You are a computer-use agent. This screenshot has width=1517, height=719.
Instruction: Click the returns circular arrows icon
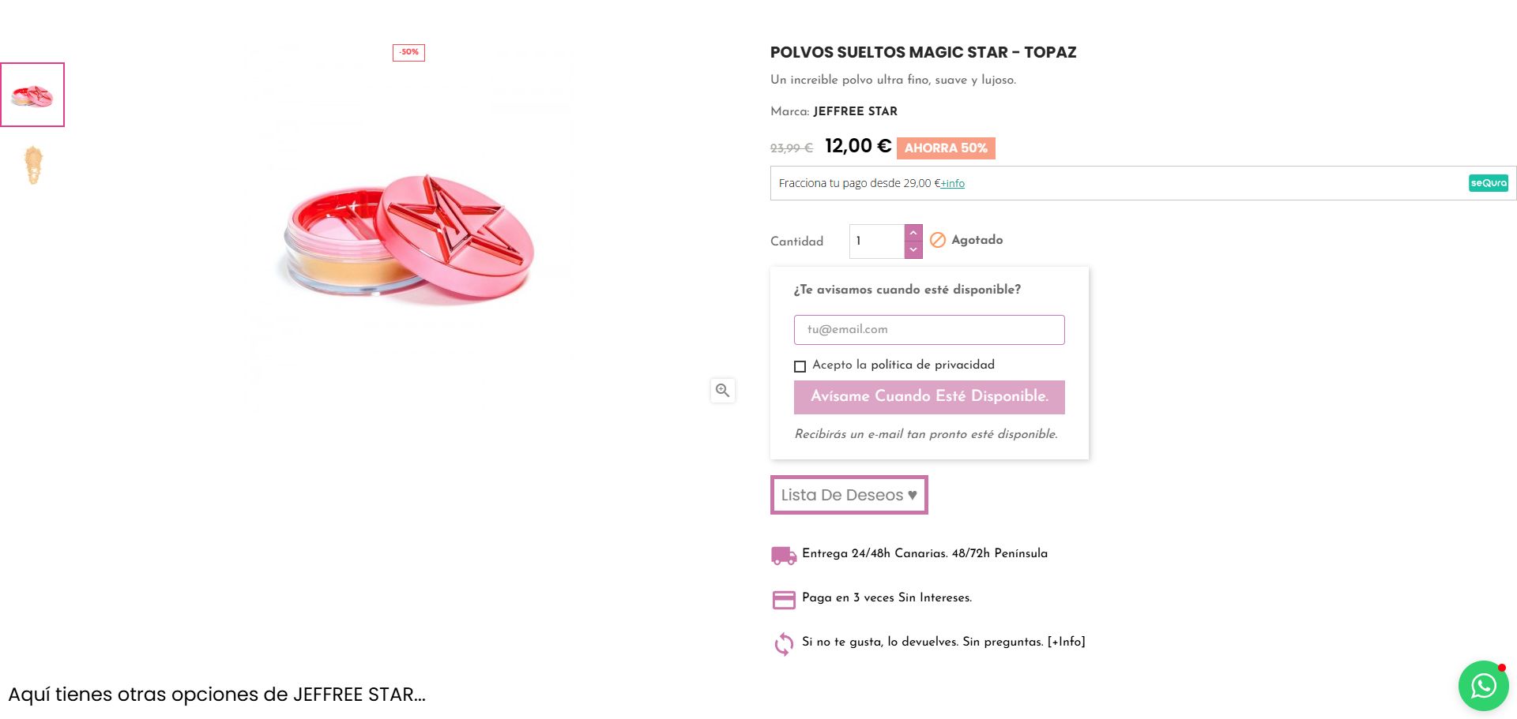[783, 644]
